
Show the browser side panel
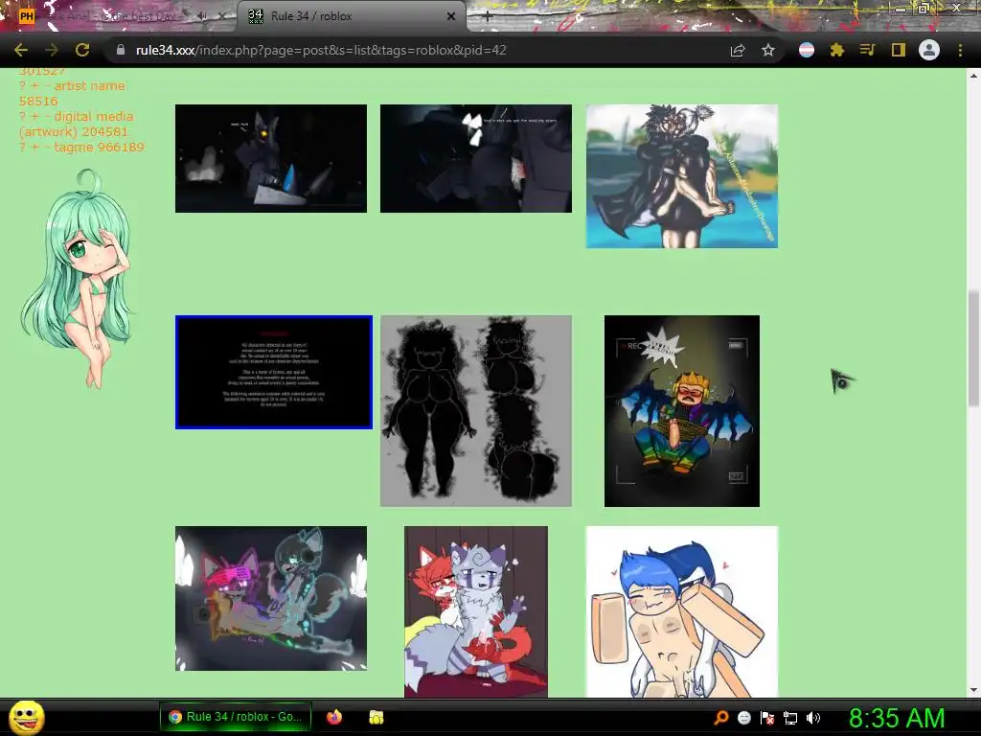[x=899, y=50]
